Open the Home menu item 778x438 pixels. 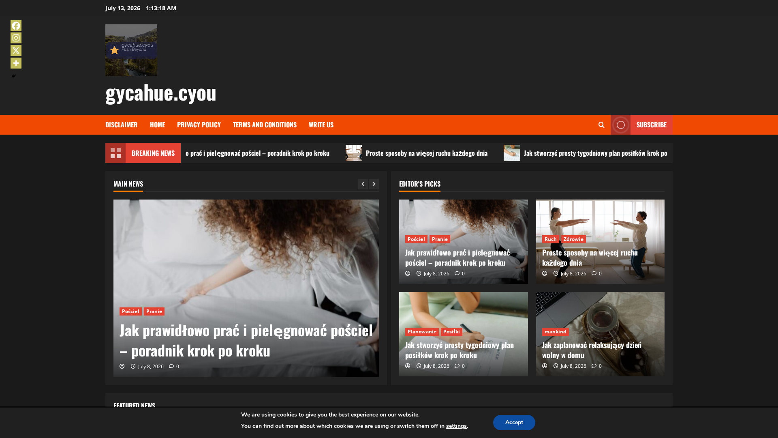[x=157, y=125]
